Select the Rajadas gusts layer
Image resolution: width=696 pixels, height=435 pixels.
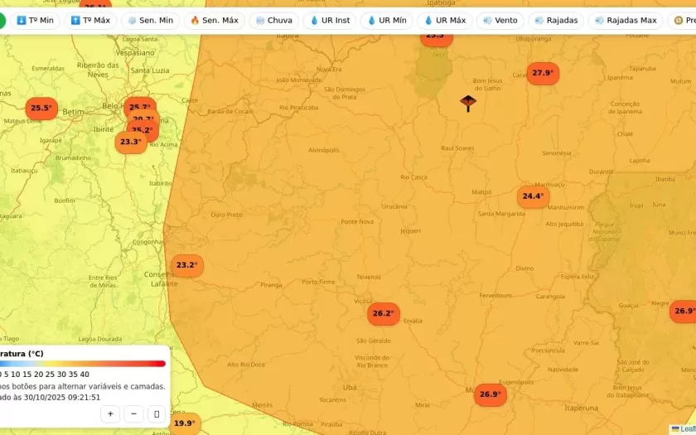click(555, 21)
